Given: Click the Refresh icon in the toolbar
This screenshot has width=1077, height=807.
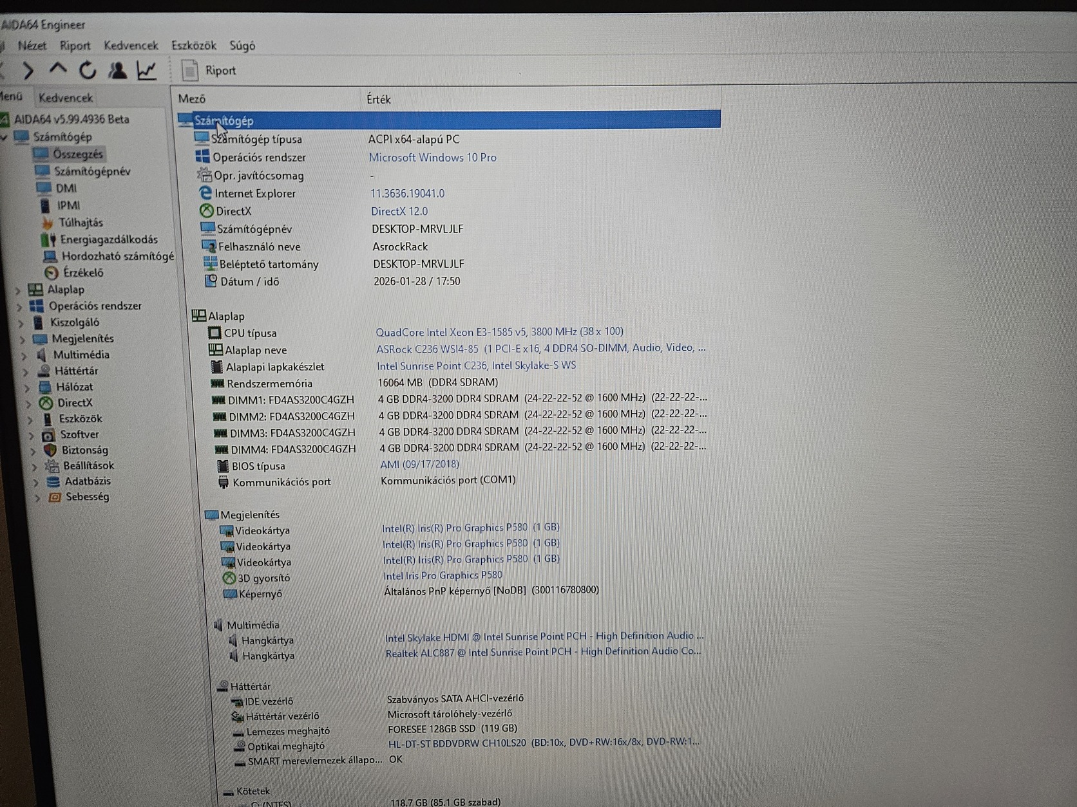Looking at the screenshot, I should coord(88,69).
